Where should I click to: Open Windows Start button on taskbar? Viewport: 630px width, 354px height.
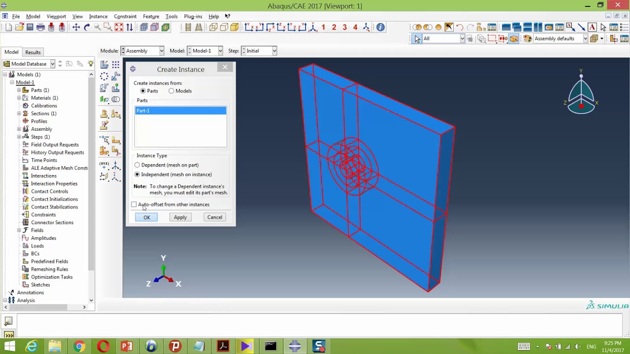pyautogui.click(x=9, y=347)
